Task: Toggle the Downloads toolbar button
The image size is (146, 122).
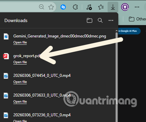Action: click(113, 7)
